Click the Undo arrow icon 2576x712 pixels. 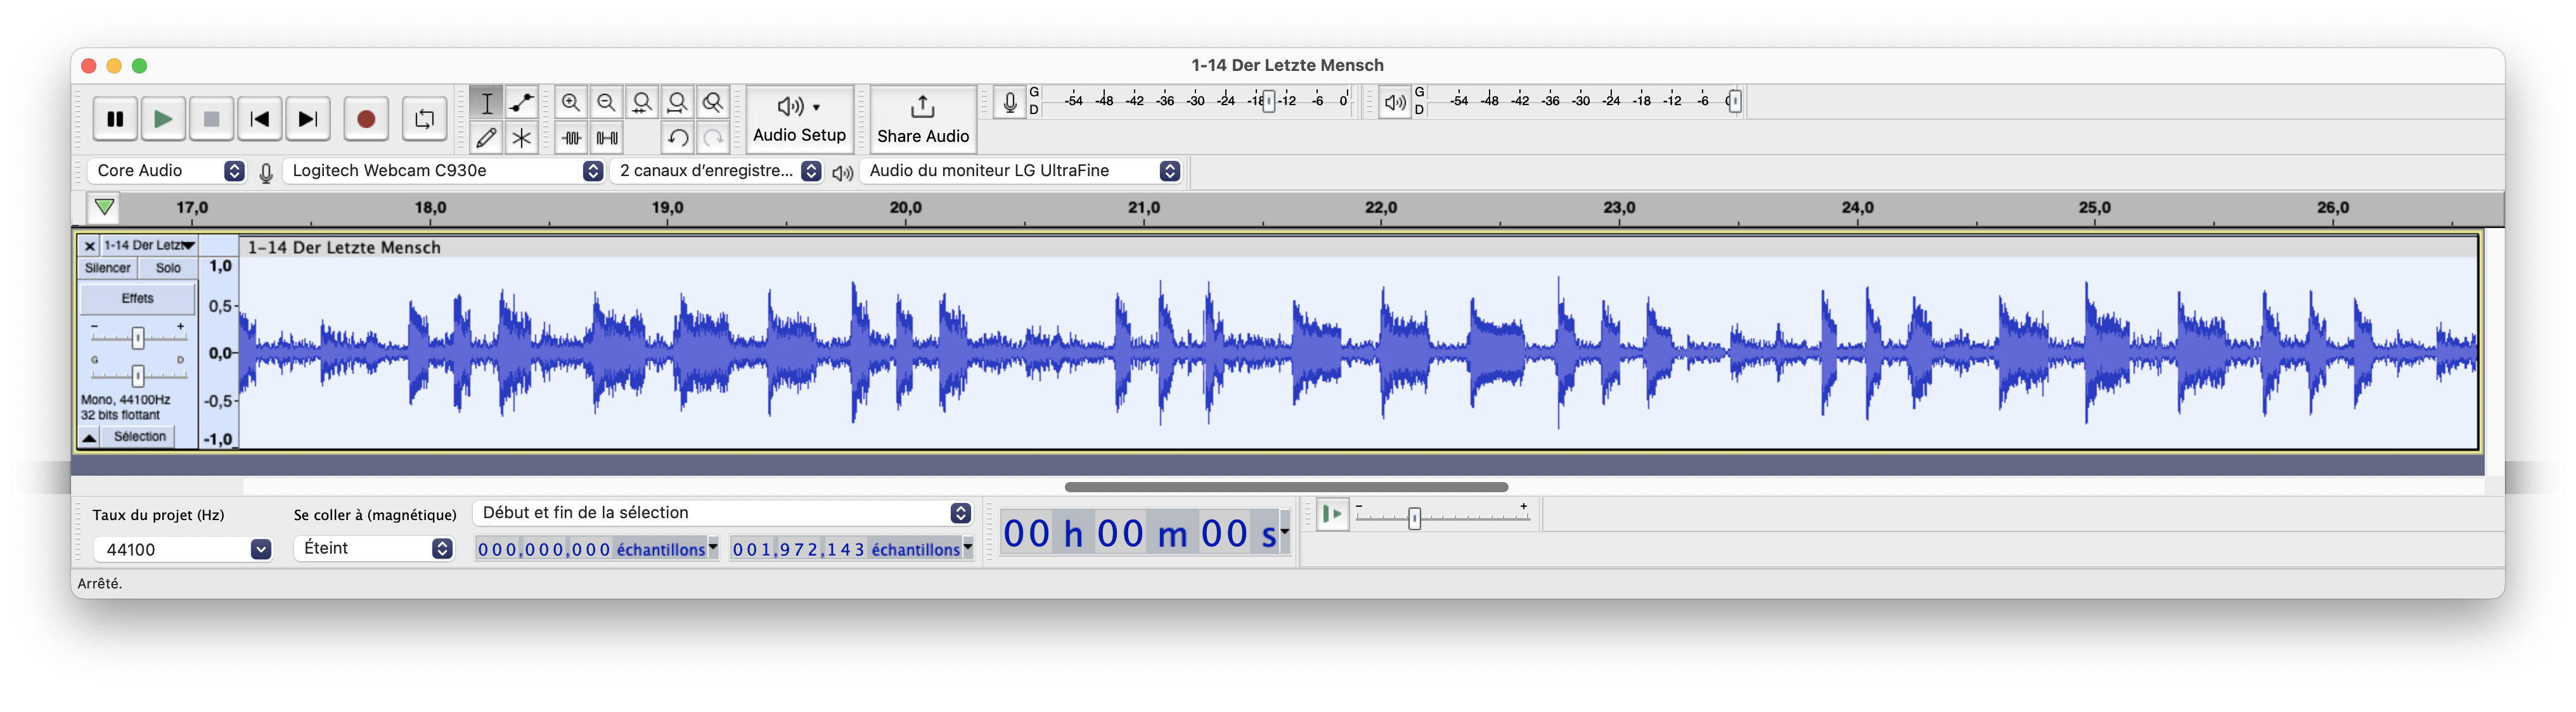[x=677, y=138]
